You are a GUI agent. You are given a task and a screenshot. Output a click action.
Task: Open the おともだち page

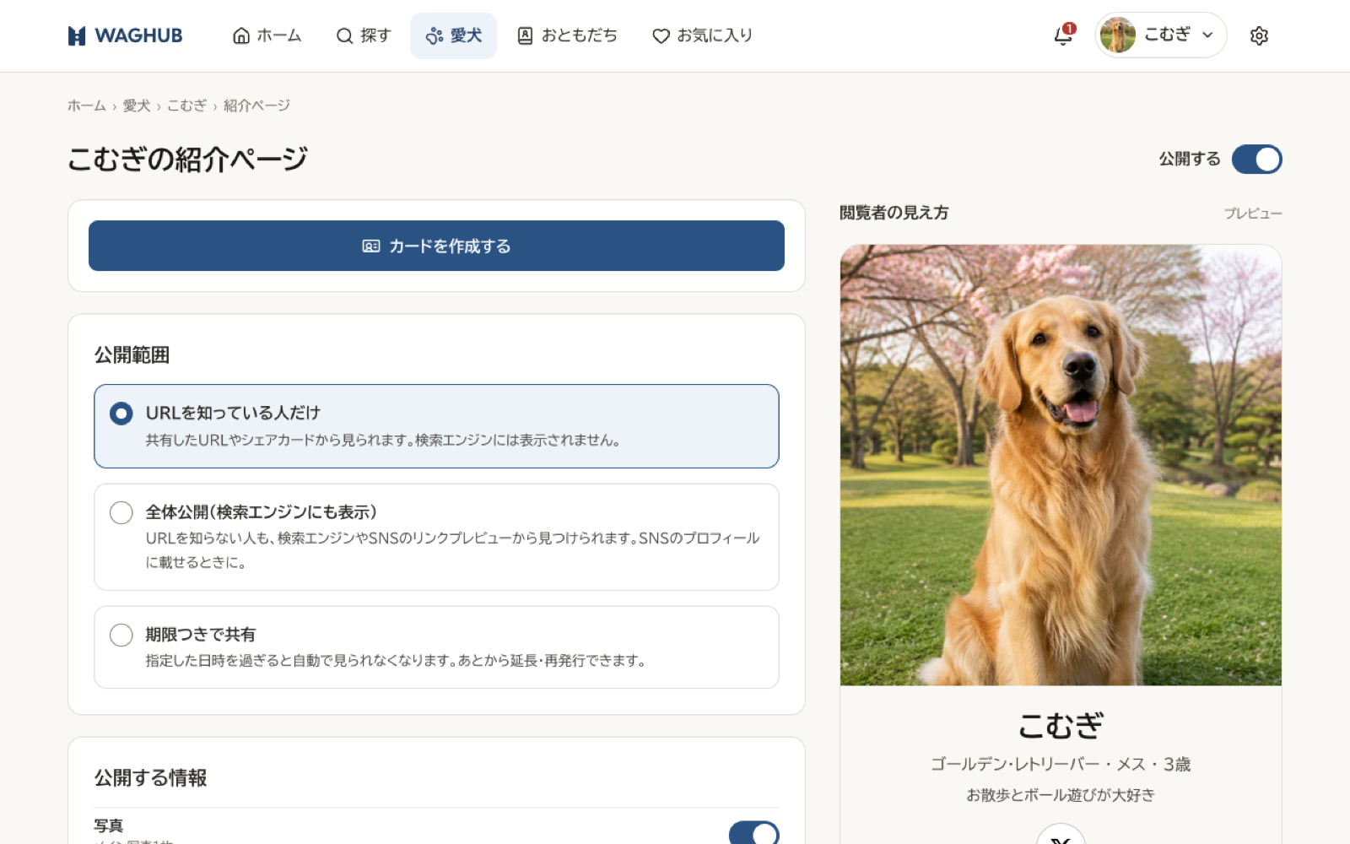click(567, 35)
